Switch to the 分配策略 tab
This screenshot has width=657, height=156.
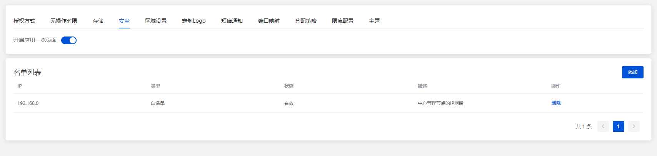coord(306,21)
